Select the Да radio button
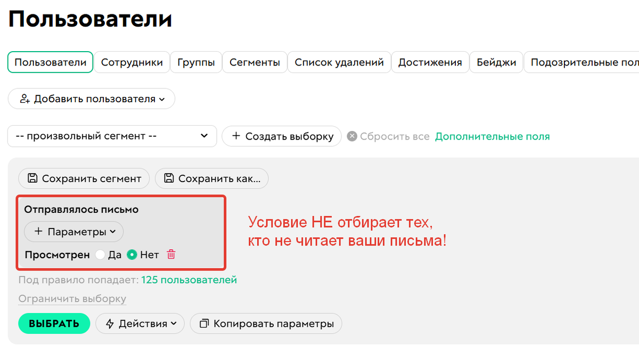Image resolution: width=639 pixels, height=361 pixels. pyautogui.click(x=100, y=255)
